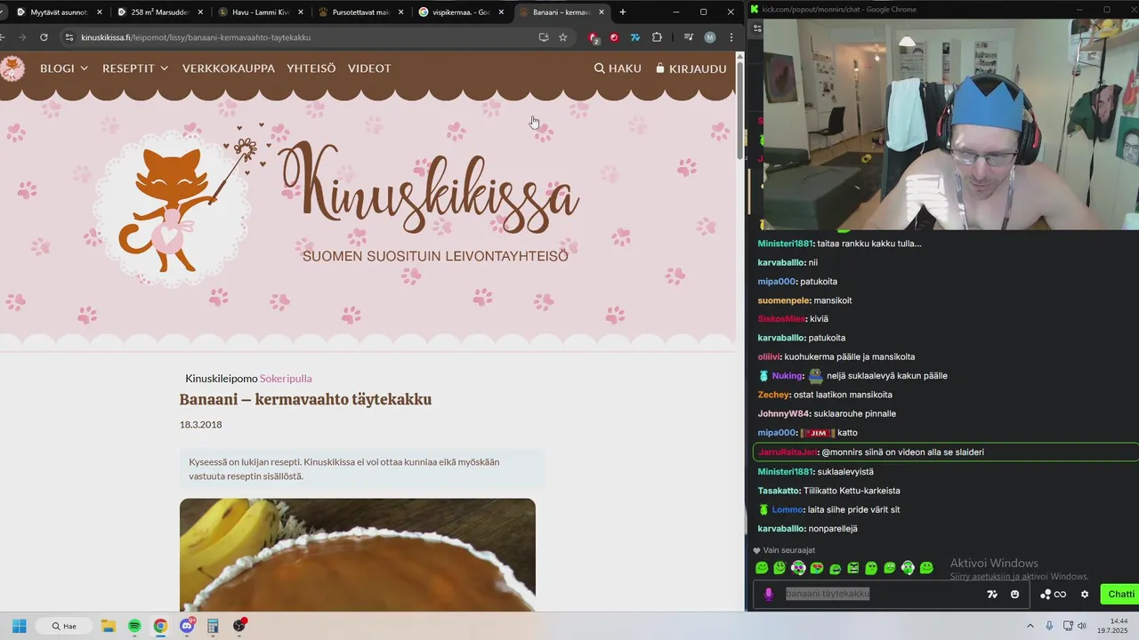Open Spotify from taskbar
This screenshot has height=640, width=1139.
click(134, 626)
